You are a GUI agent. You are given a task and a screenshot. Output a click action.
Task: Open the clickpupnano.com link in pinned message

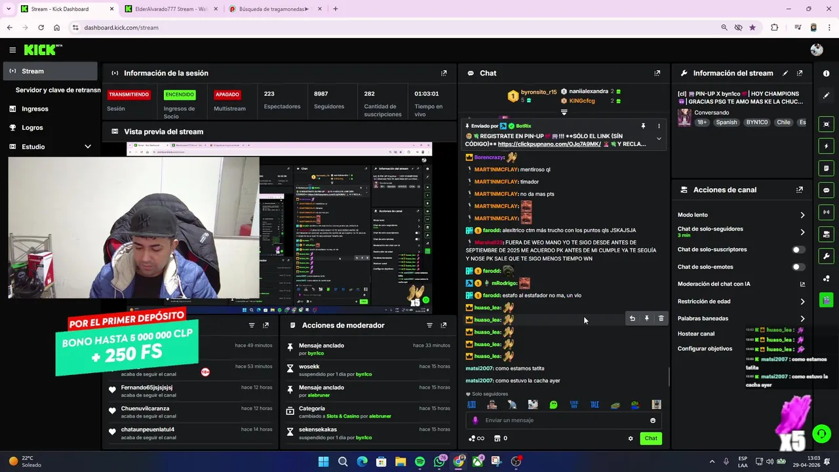click(549, 144)
